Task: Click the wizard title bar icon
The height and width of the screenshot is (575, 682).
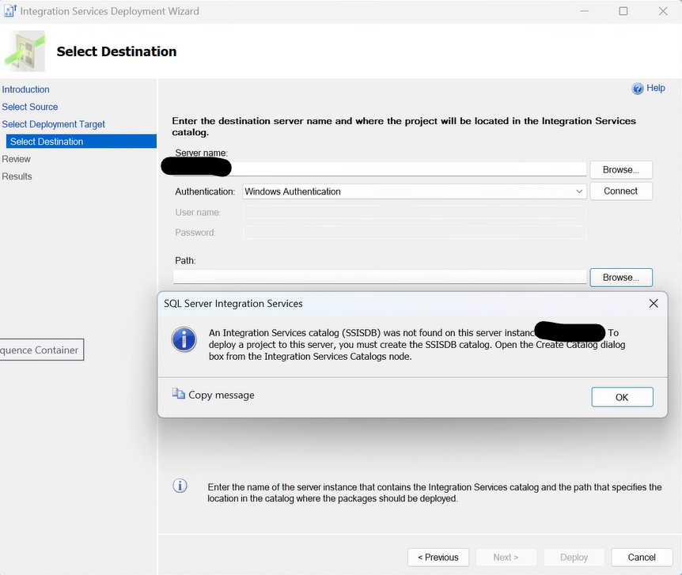Action: (9, 11)
